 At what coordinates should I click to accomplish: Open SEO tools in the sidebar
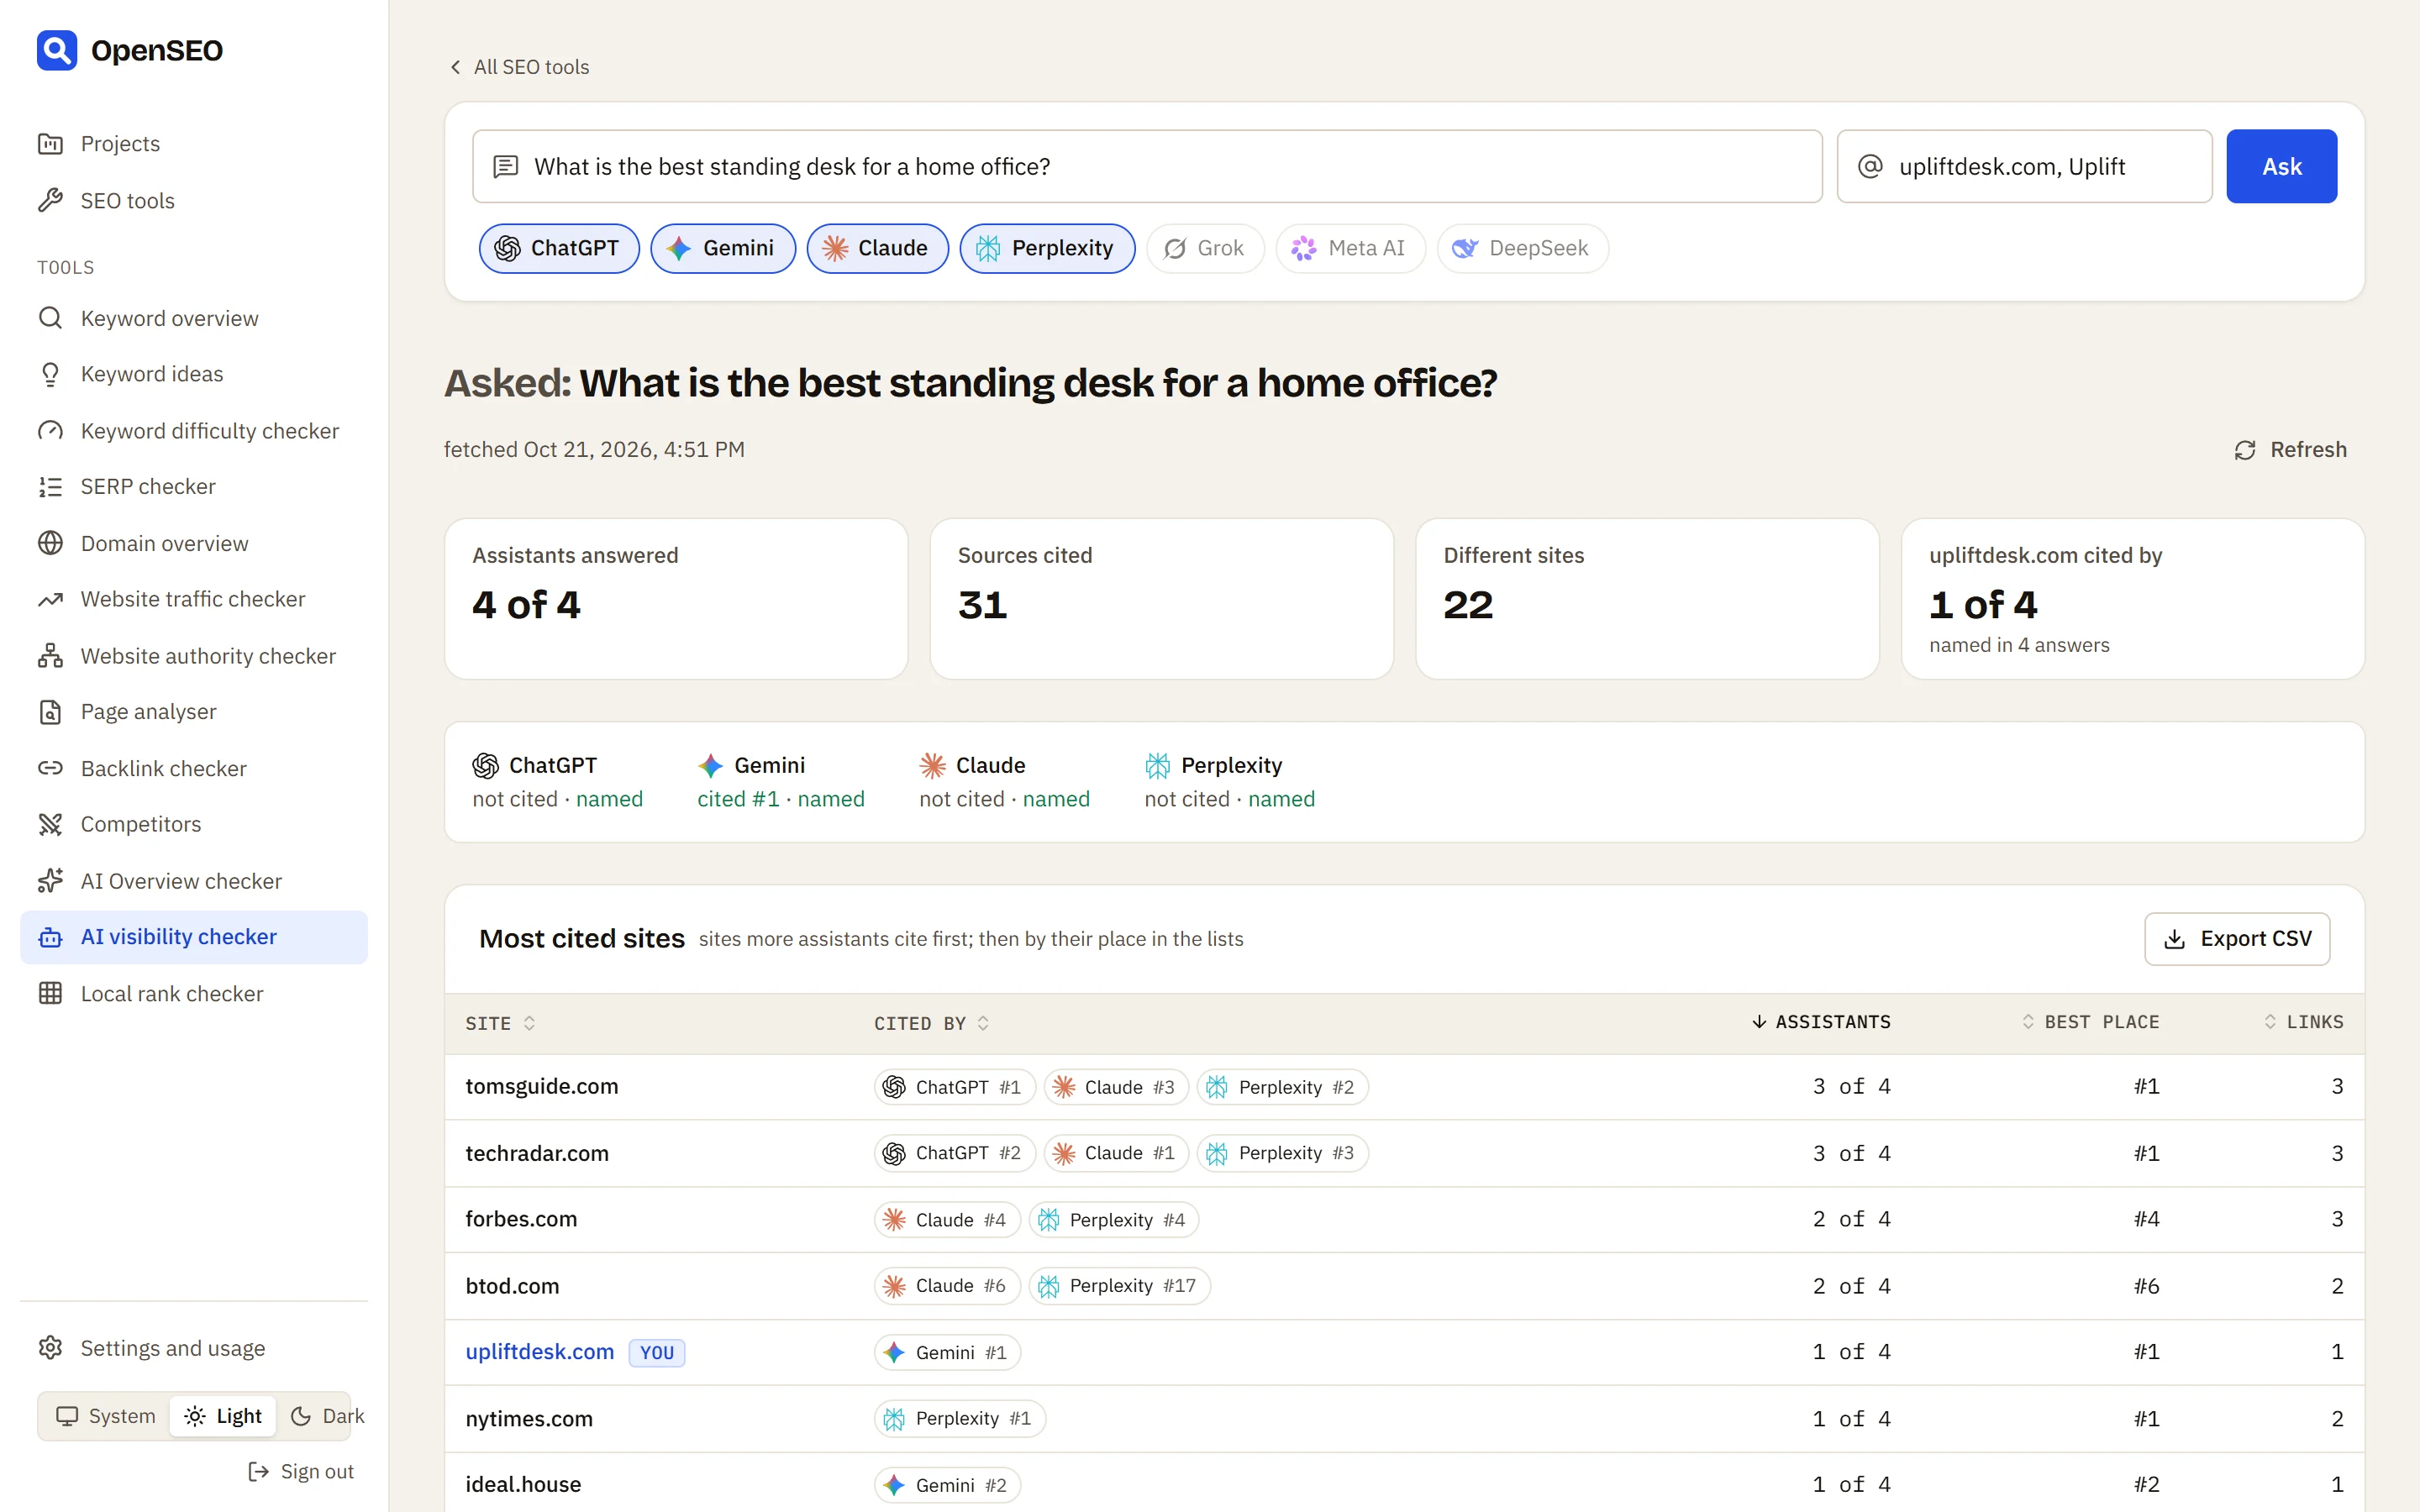(194, 200)
